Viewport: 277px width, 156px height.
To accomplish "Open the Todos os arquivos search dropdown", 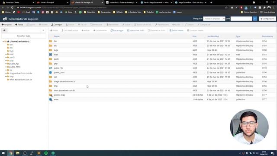I will pyautogui.click(x=214, y=19).
